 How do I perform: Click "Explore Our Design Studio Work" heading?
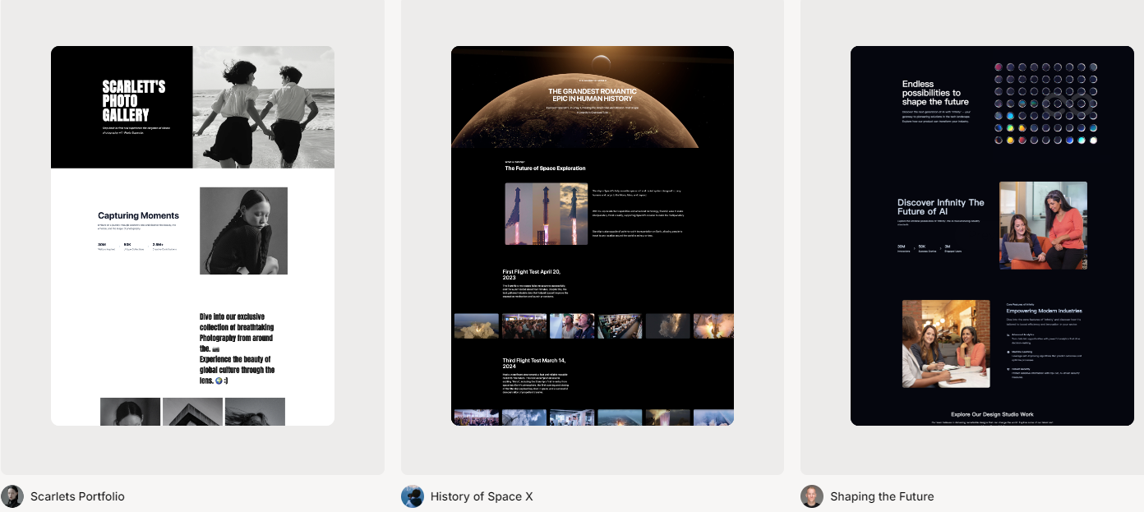(992, 414)
